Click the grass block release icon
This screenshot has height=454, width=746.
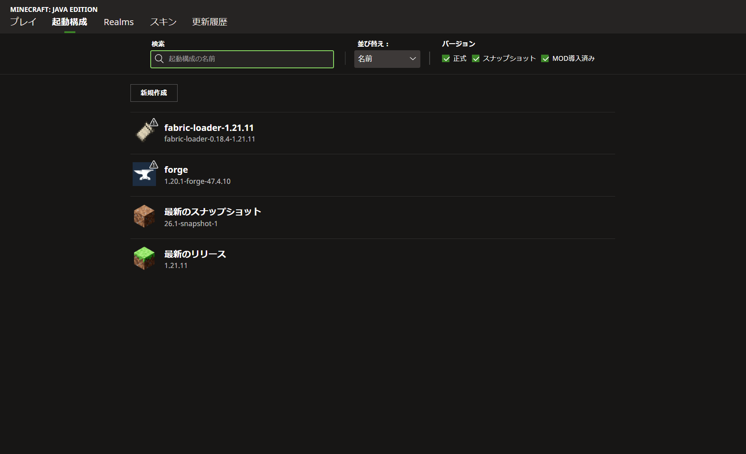point(144,259)
